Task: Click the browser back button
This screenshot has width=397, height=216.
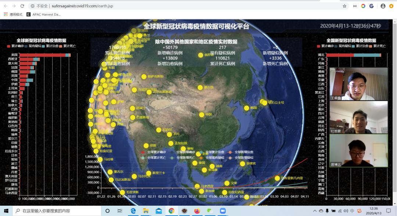Action: (x=7, y=6)
